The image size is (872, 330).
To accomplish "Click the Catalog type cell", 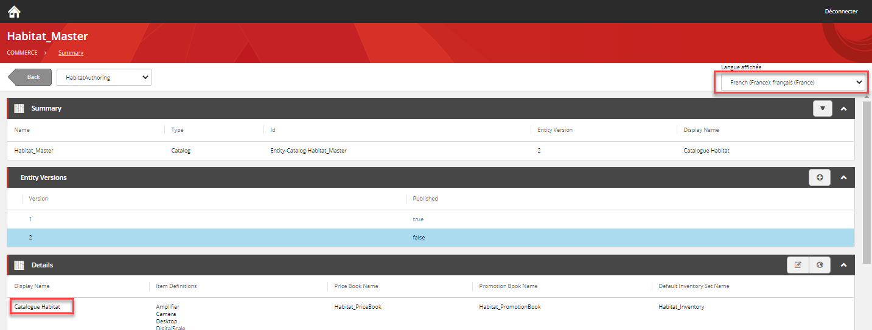I will pyautogui.click(x=181, y=150).
